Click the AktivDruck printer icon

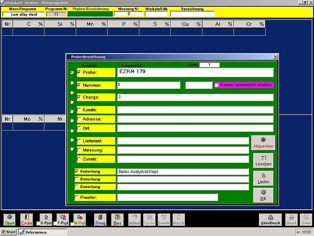tap(270, 220)
